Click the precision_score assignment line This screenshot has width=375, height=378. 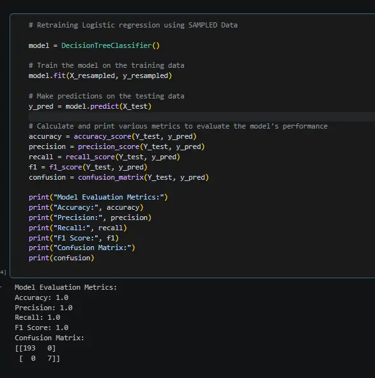[x=116, y=146]
